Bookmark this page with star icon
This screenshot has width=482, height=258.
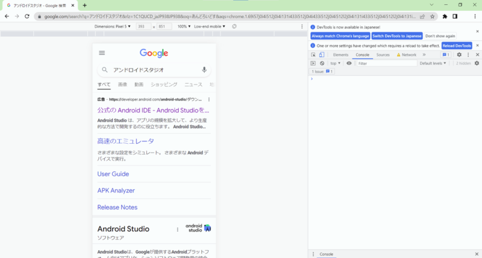click(433, 16)
